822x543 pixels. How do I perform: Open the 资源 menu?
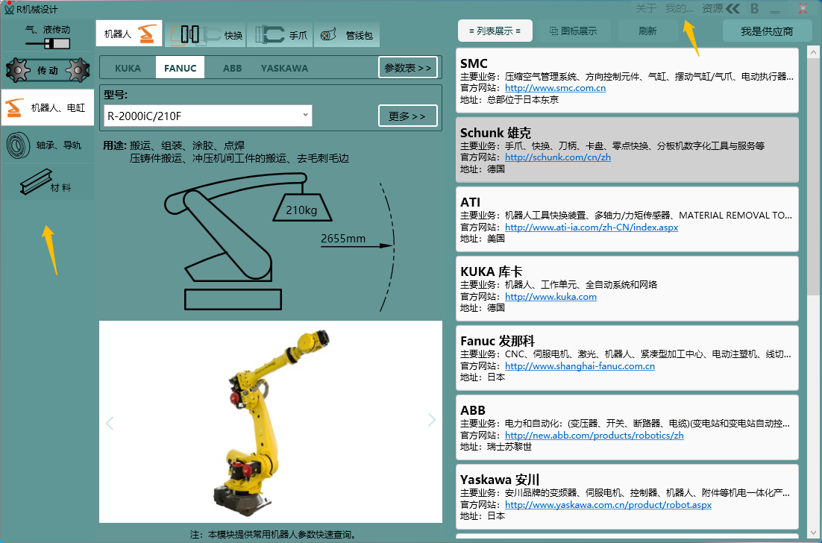(x=712, y=8)
